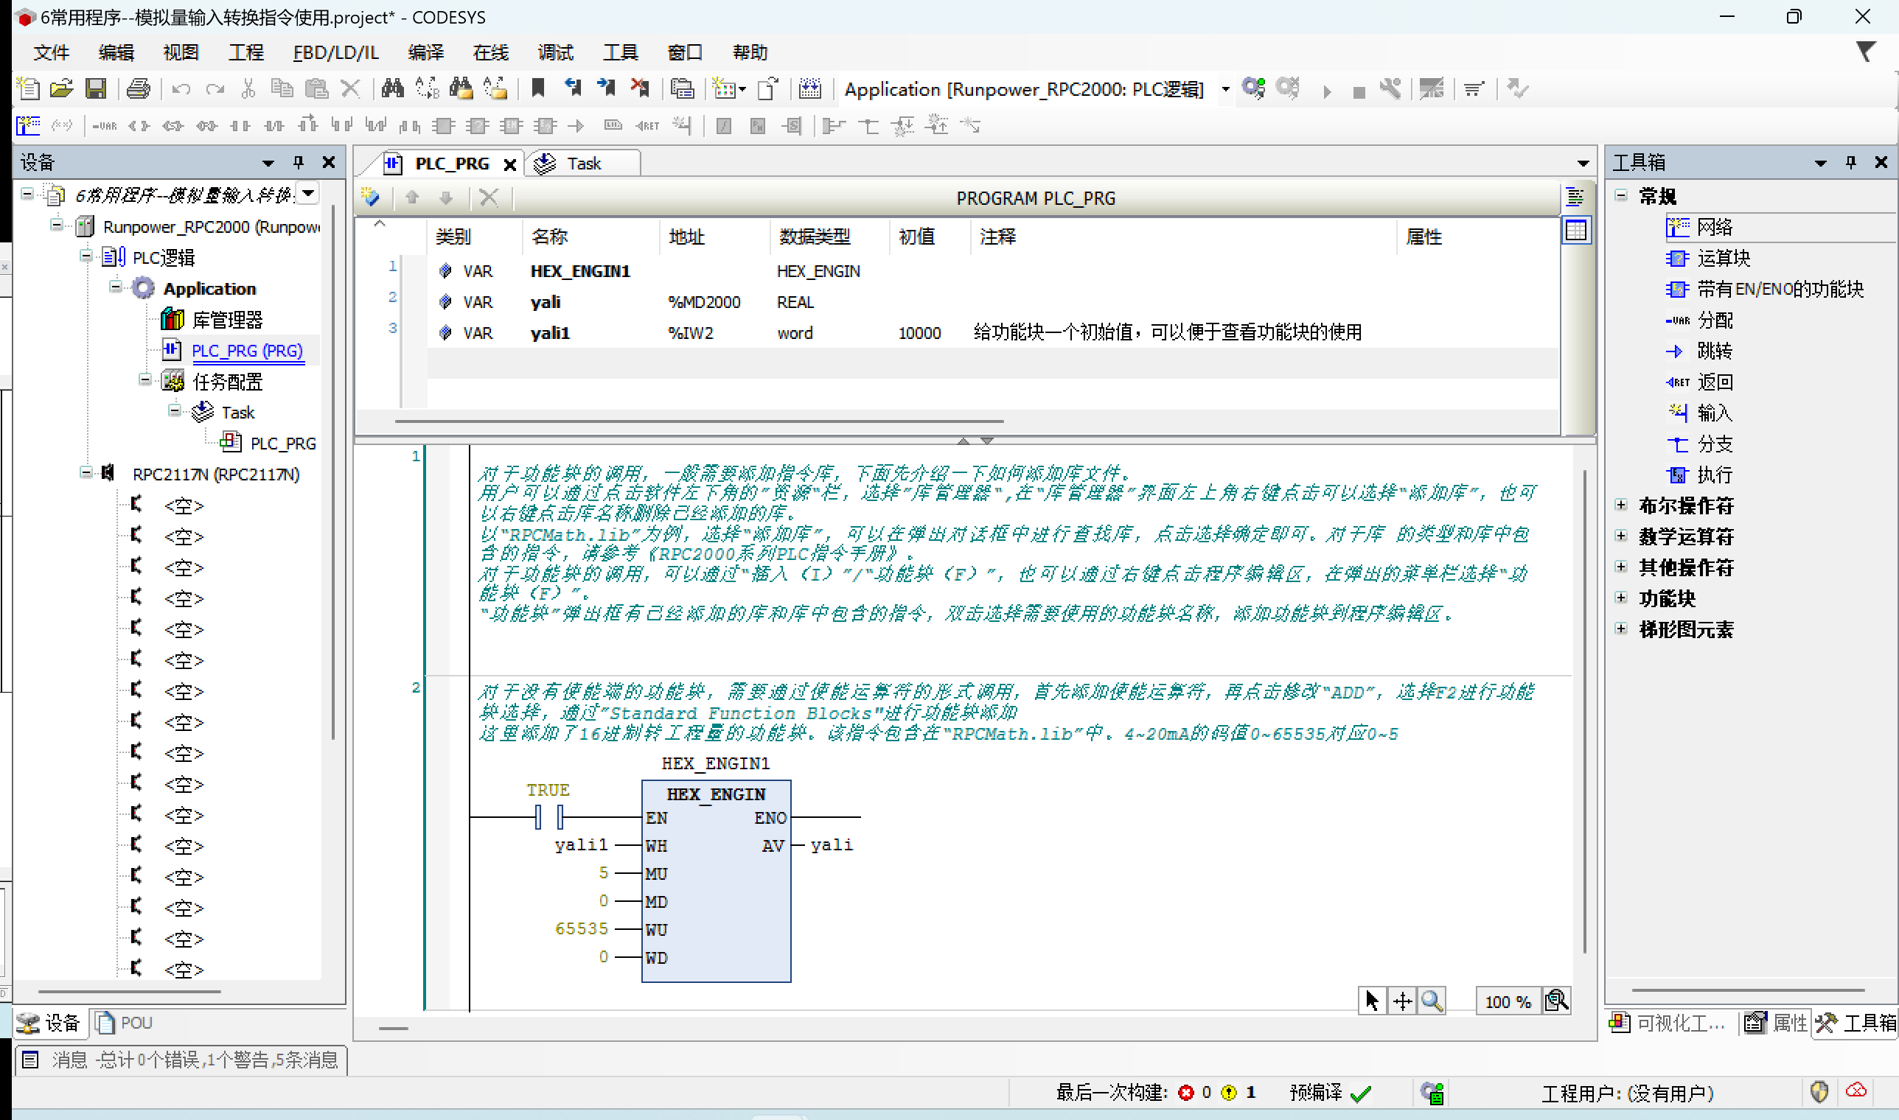Expand the 布尔操作符 toolbox group
This screenshot has width=1899, height=1120.
(1621, 505)
